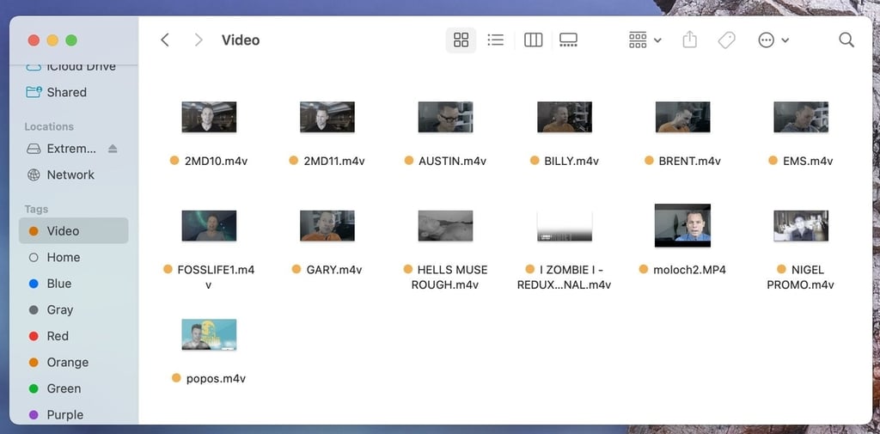
Task: Select the BRENT.m4v thumbnail
Action: coord(682,117)
